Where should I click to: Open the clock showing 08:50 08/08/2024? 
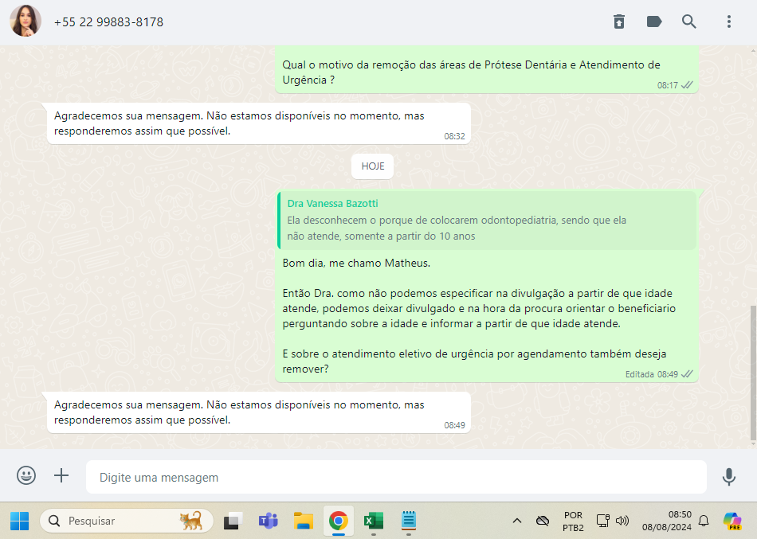pos(667,521)
